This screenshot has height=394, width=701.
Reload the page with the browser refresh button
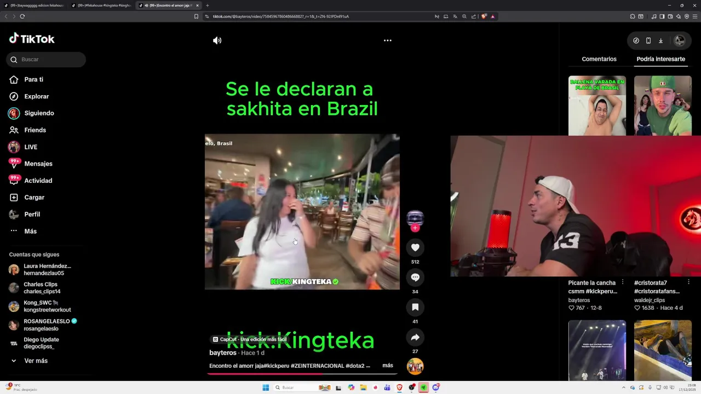(22, 16)
